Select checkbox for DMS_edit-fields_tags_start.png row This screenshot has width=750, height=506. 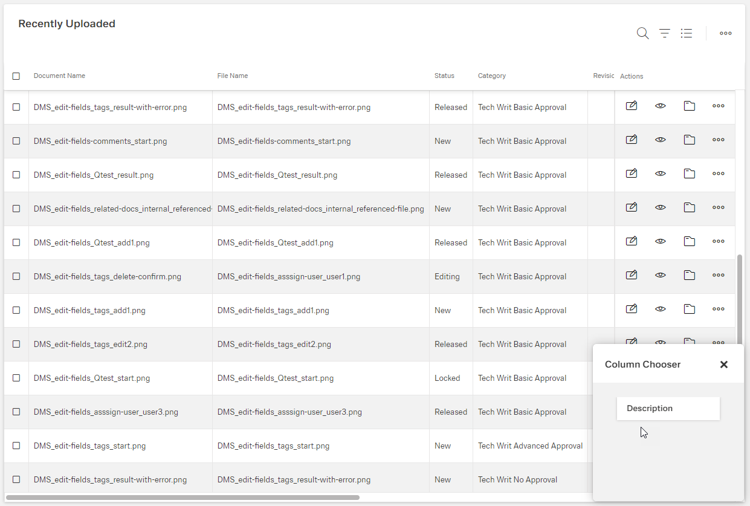coord(16,446)
